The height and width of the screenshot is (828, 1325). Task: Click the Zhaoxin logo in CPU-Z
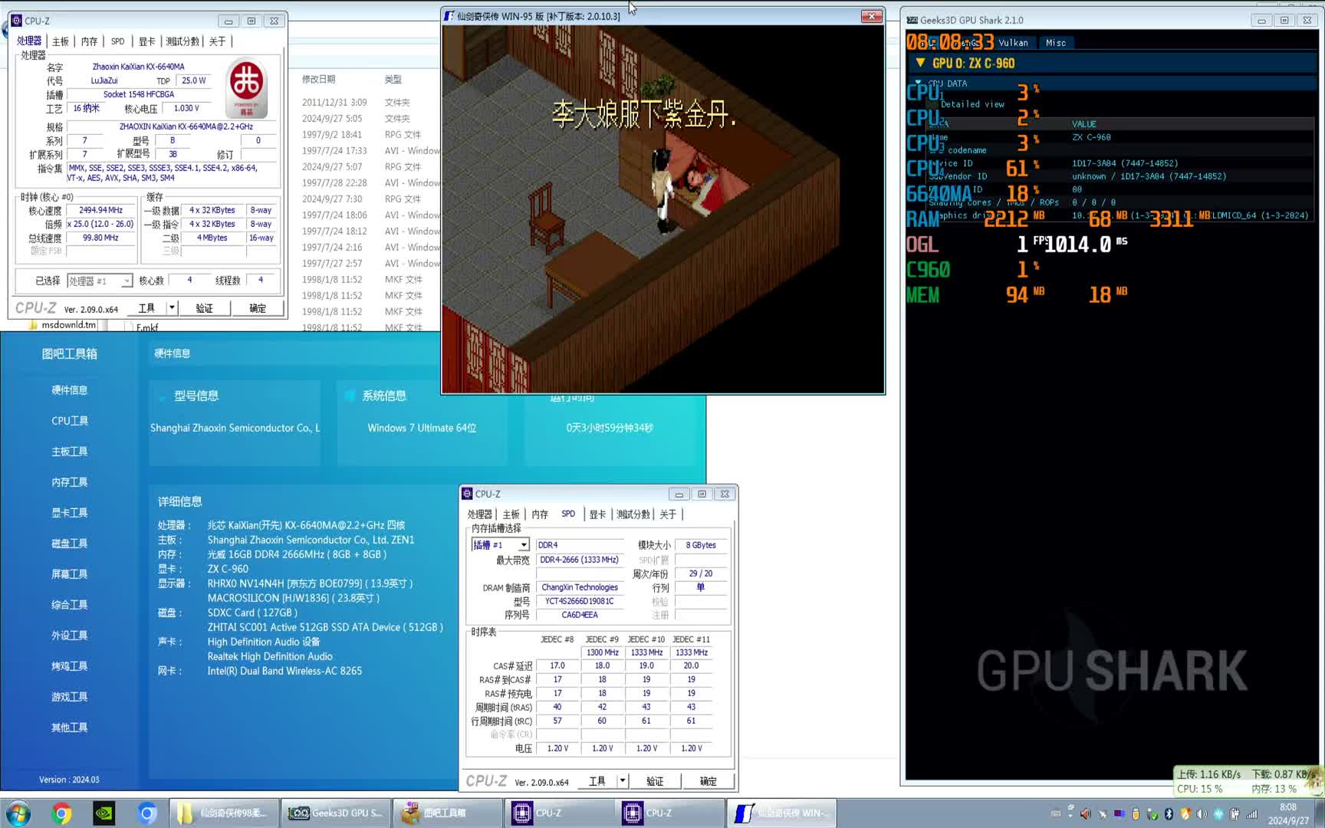tap(246, 87)
